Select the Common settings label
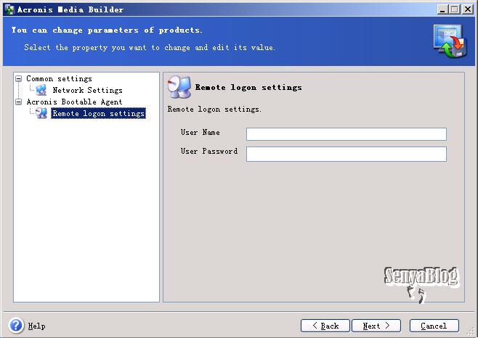The image size is (478, 338). point(59,78)
